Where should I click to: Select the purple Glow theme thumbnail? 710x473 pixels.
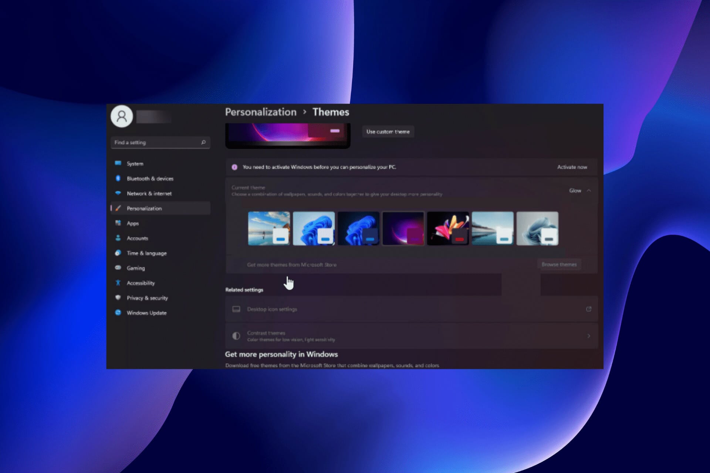[403, 228]
